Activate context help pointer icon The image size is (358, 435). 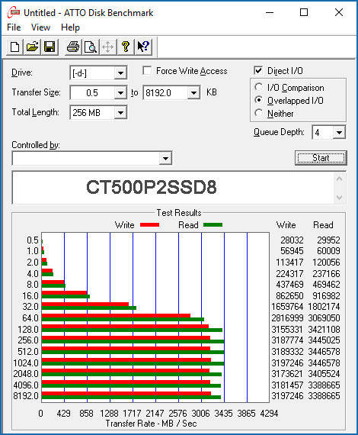tap(143, 47)
